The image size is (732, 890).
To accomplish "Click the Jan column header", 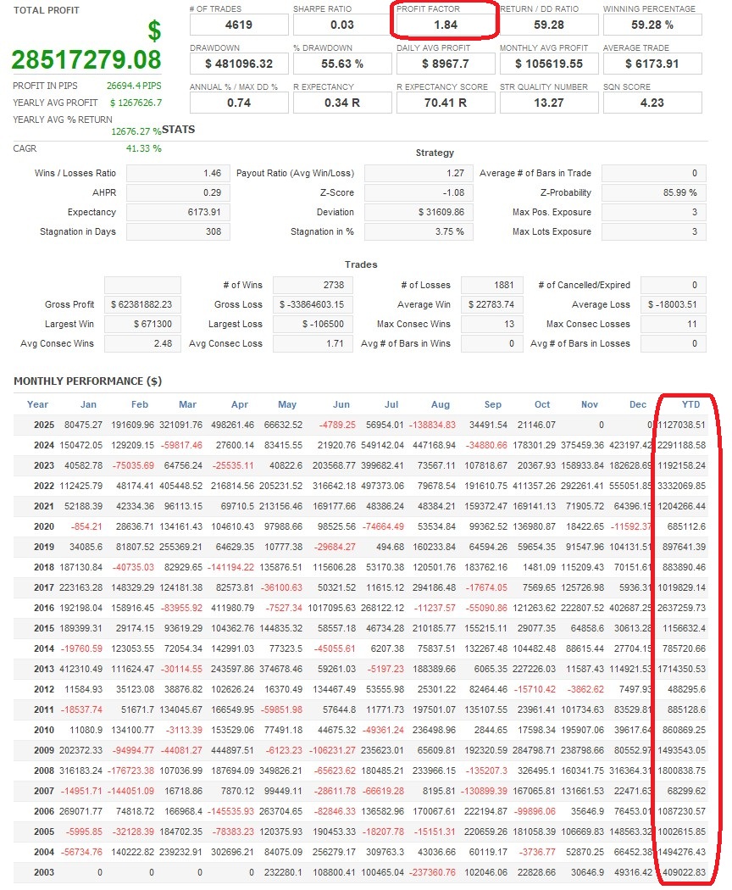I will point(88,404).
